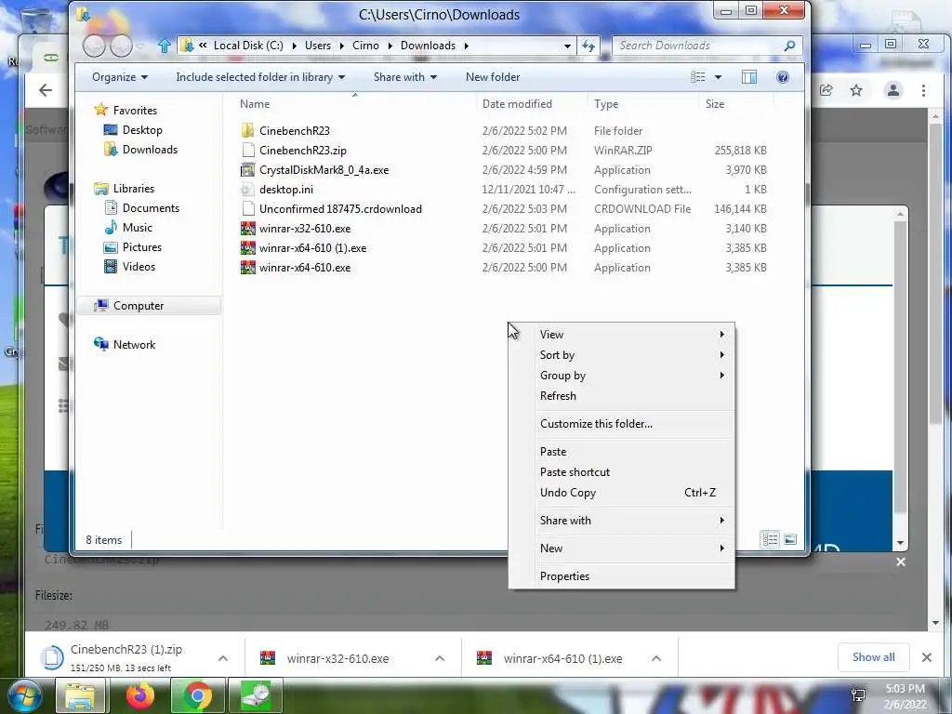Select the CrystalDiskMark8_0_4a.exe icon

coord(247,170)
